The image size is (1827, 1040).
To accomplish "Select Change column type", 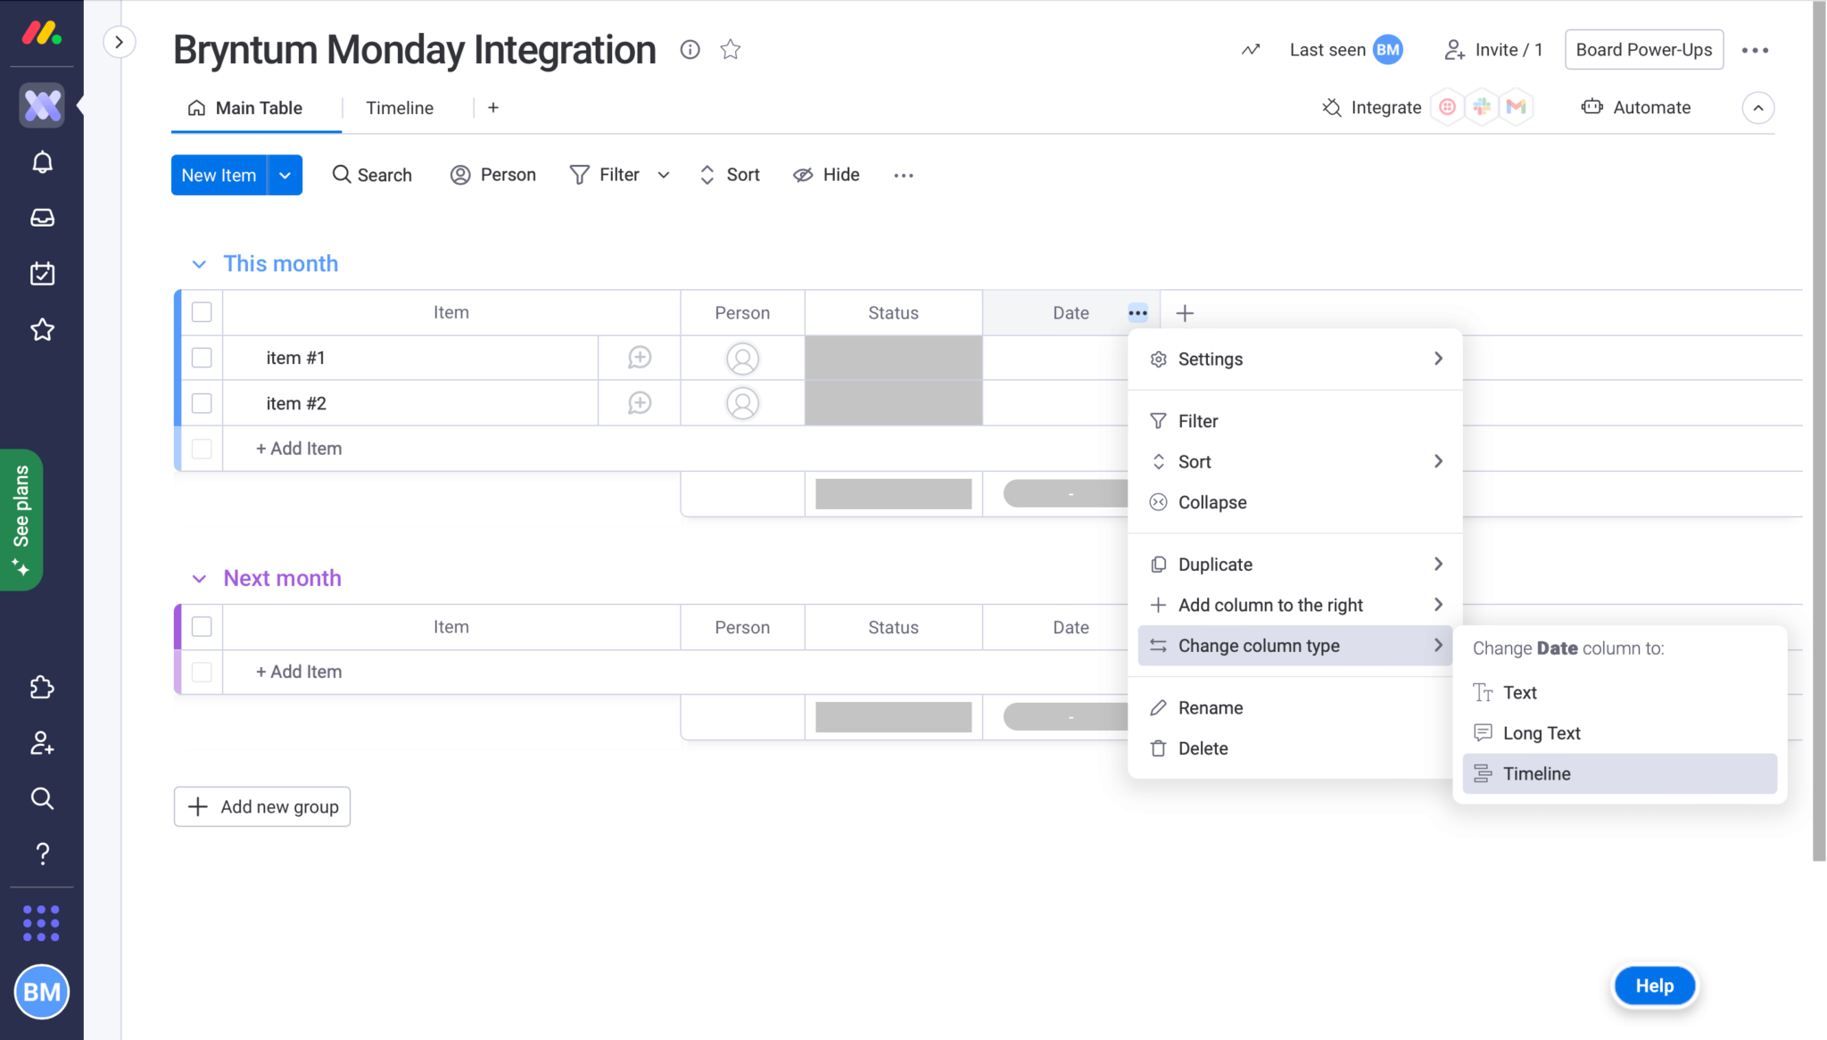I will 1295,646.
